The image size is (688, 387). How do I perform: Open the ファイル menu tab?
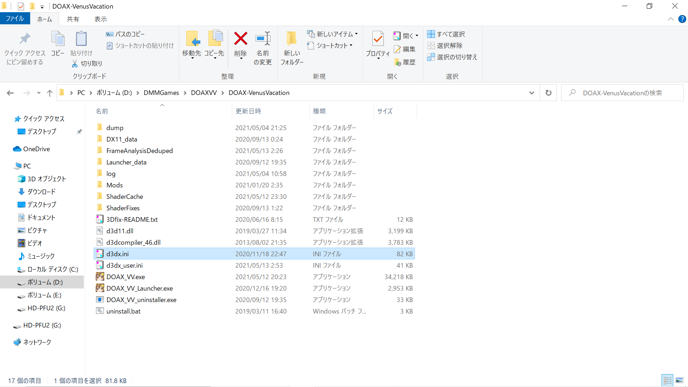coord(15,19)
